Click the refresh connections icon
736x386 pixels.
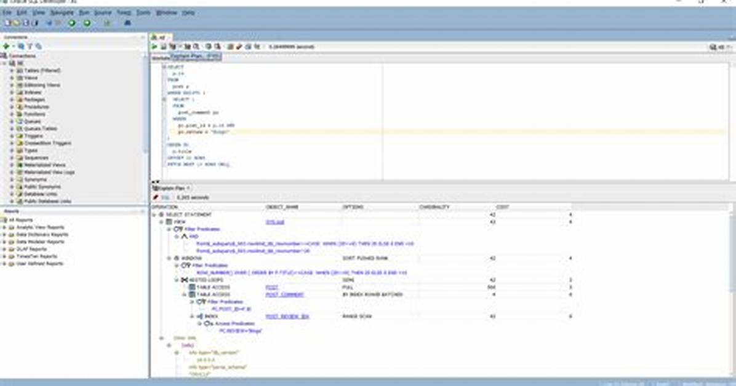(21, 47)
